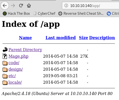119x100 pixels.
Task: Open Reverse Shell Cheat Sheet bookmark
Action: (x=81, y=14)
